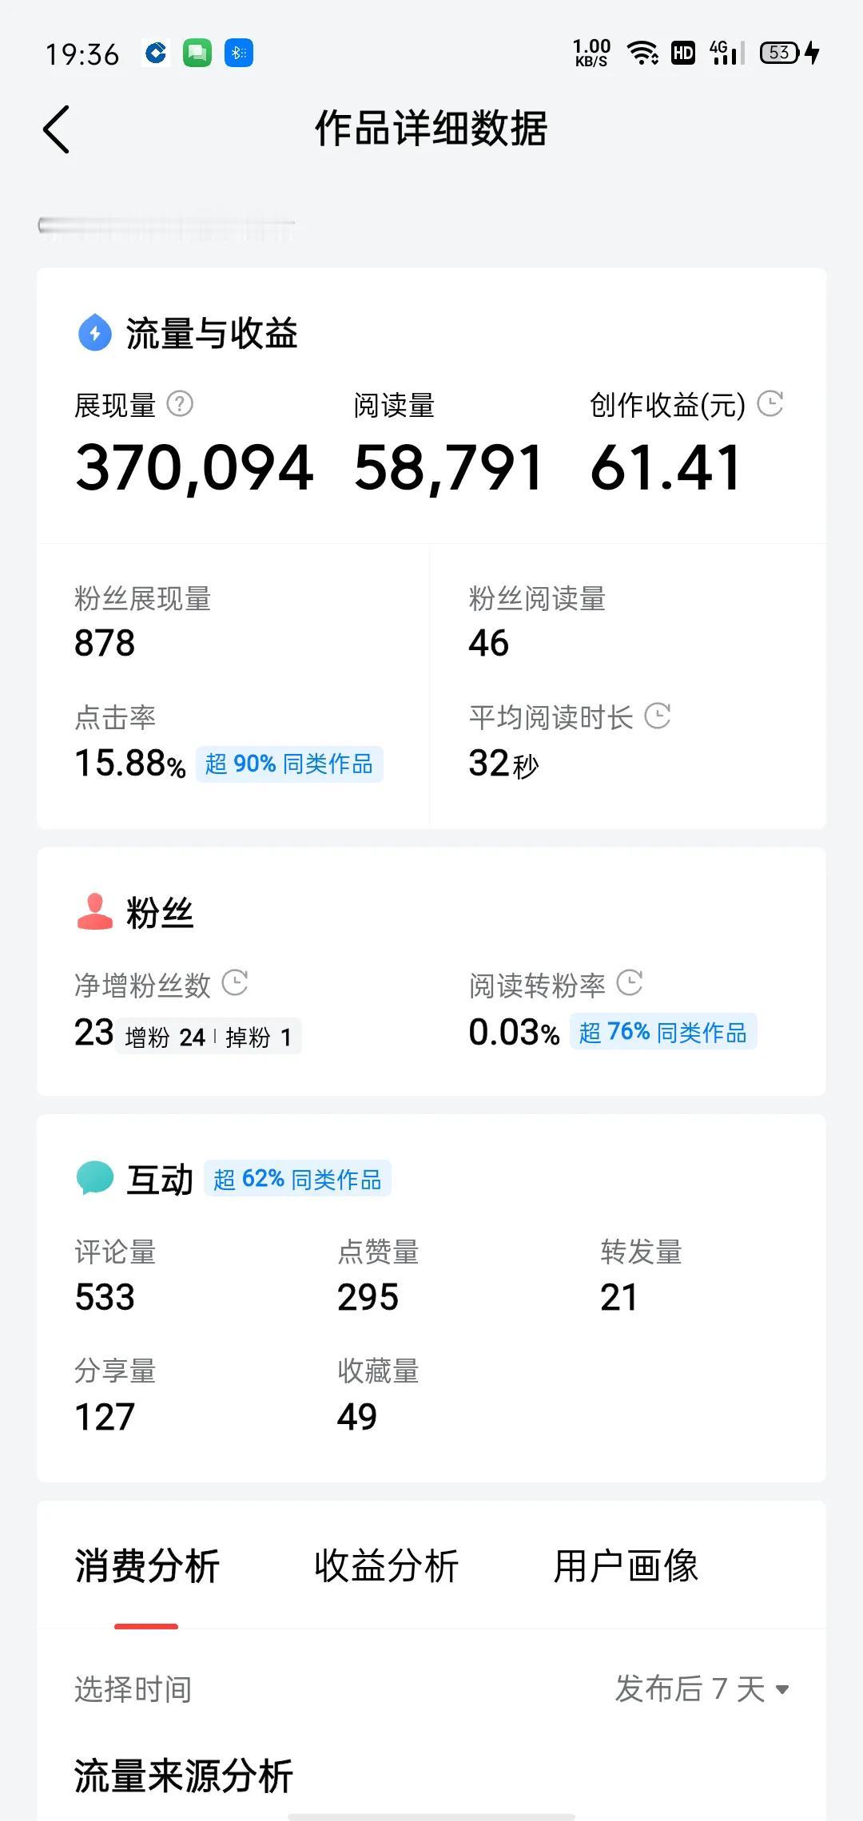The height and width of the screenshot is (1821, 863).
Task: Tap the 增粉 24 掉粉 1 tag
Action: click(208, 1037)
